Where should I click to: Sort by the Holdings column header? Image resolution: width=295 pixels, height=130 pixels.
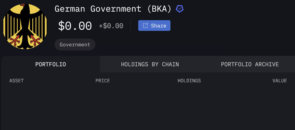click(189, 81)
